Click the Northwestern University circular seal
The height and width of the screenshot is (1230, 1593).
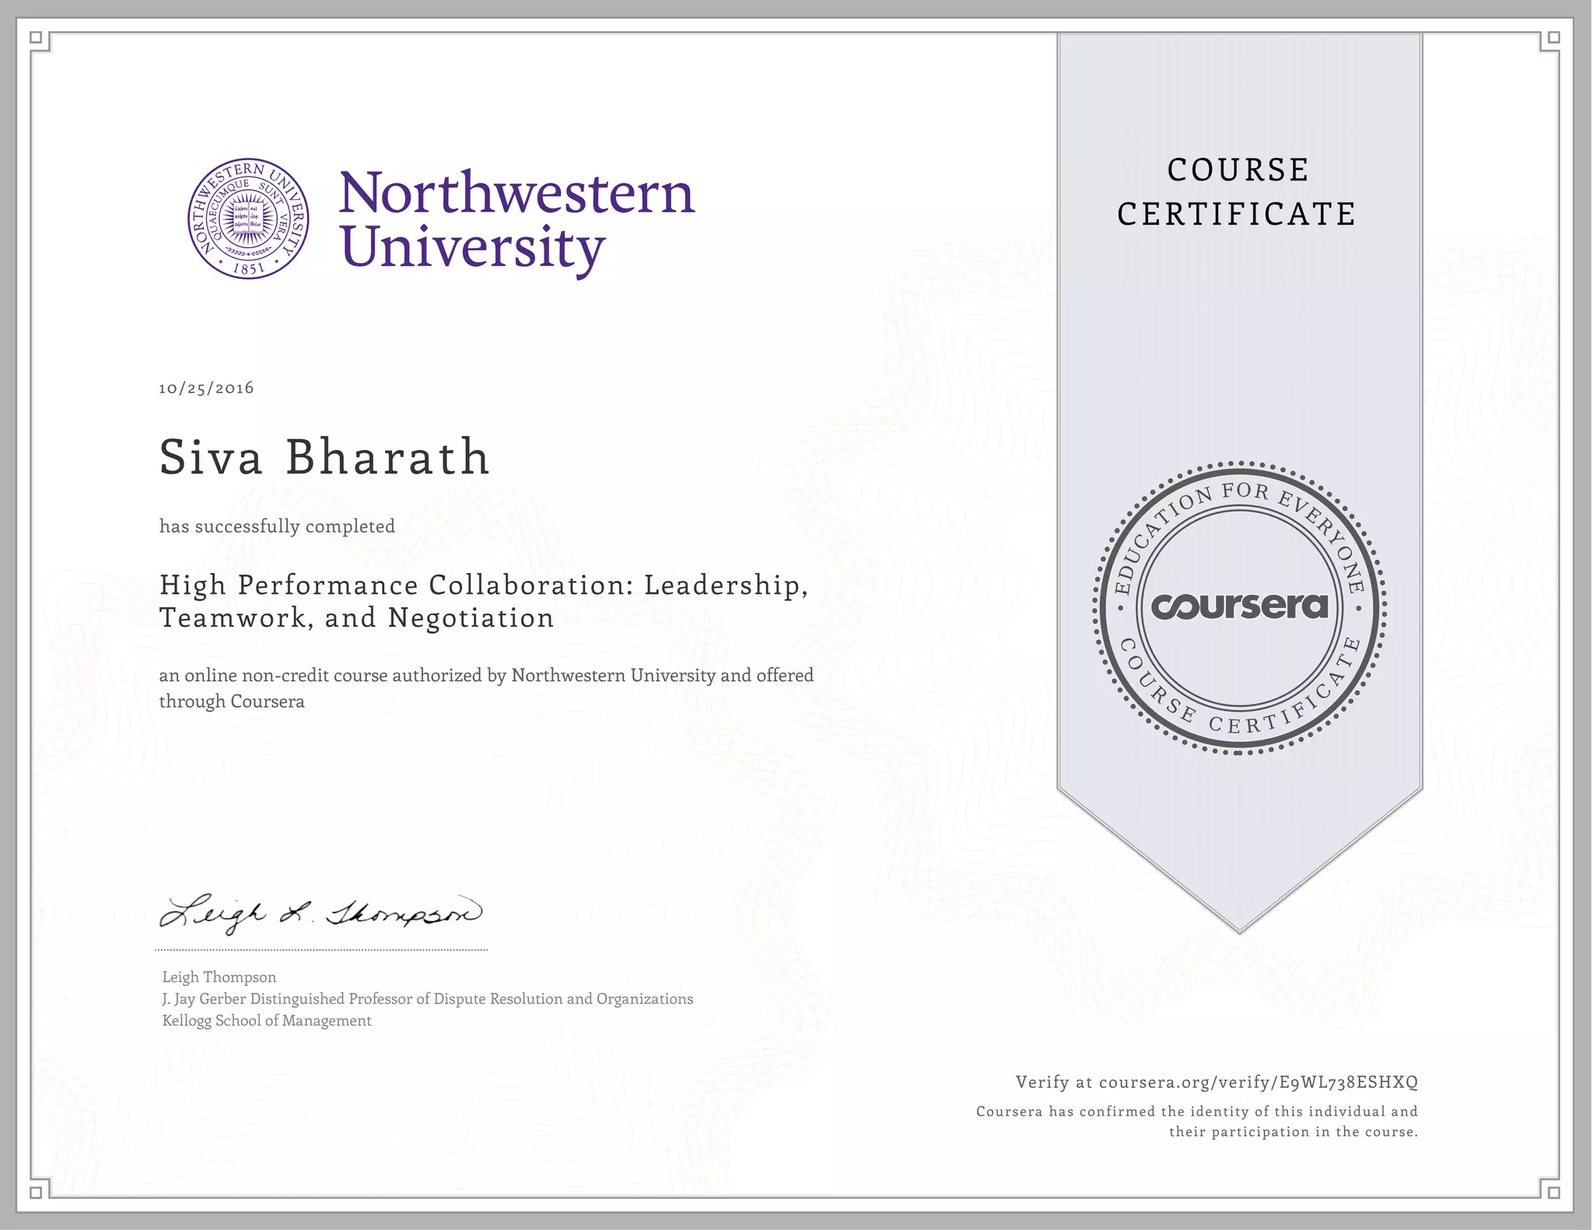pyautogui.click(x=248, y=220)
